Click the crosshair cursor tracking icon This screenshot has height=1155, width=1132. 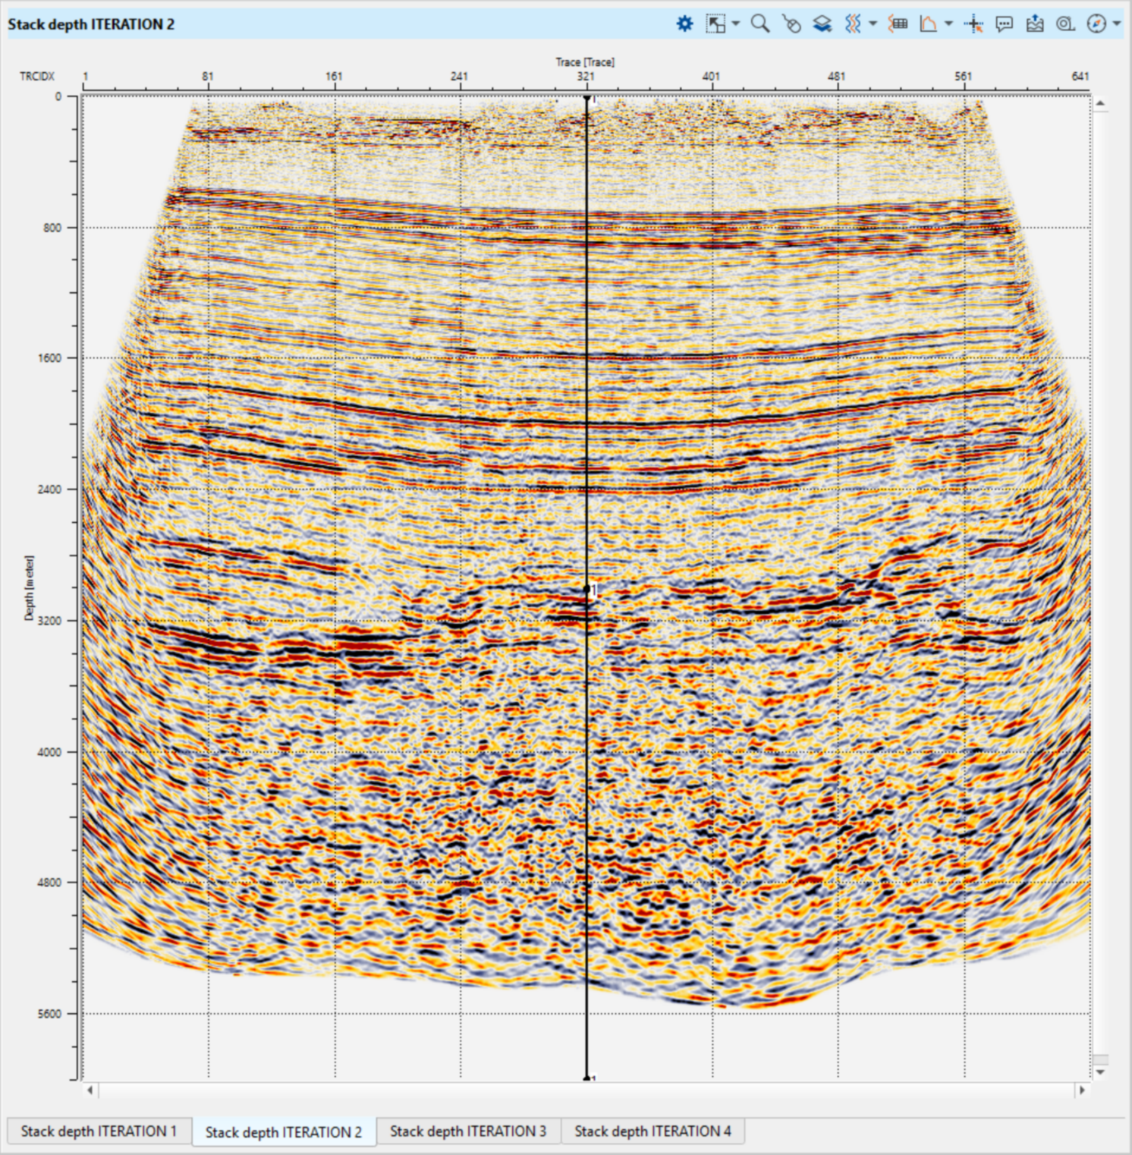973,24
